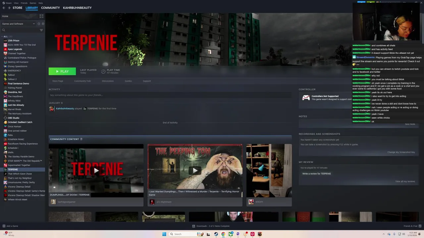
Task: Open the Guides link
Action: 128,81
